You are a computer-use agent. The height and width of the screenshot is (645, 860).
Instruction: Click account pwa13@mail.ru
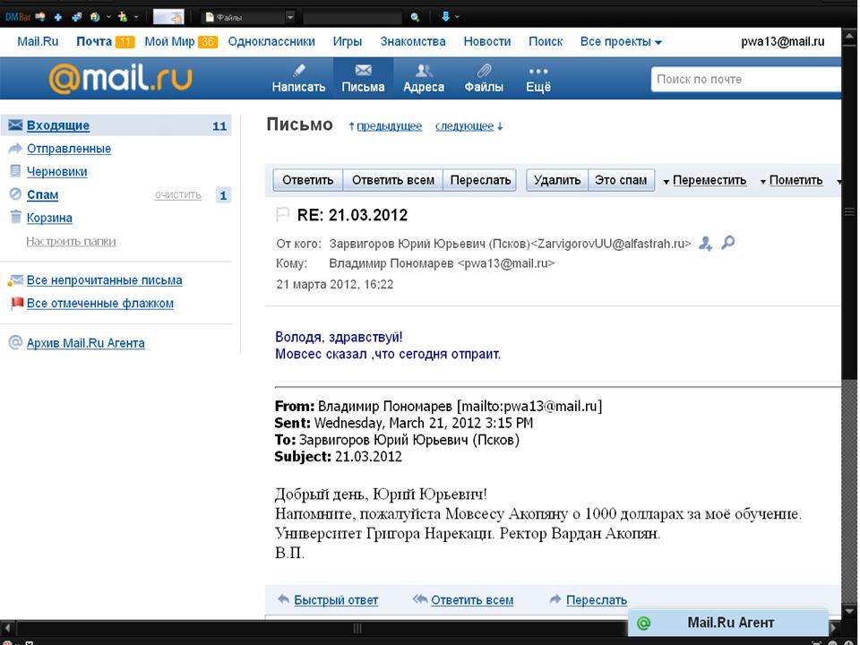[x=783, y=42]
